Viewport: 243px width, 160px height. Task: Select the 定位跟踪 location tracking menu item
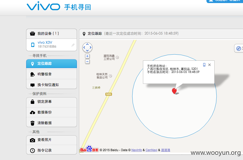pos(52,63)
